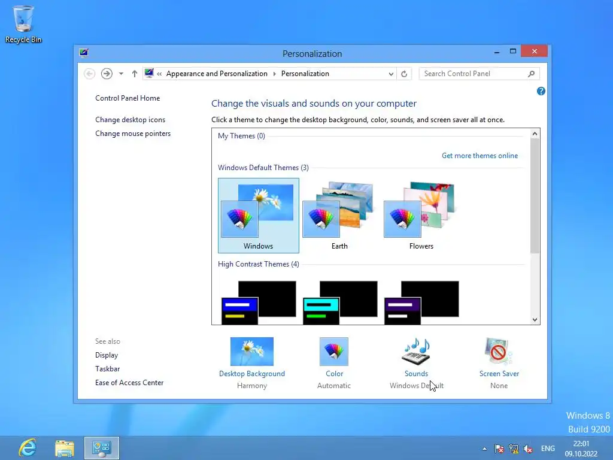
Task: Open the Color settings icon
Action: [x=334, y=351]
